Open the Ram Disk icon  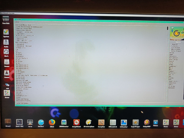6,20
